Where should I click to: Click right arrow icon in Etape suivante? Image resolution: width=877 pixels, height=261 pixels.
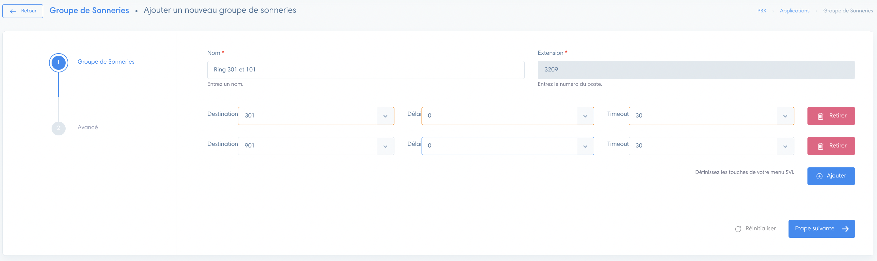point(845,229)
